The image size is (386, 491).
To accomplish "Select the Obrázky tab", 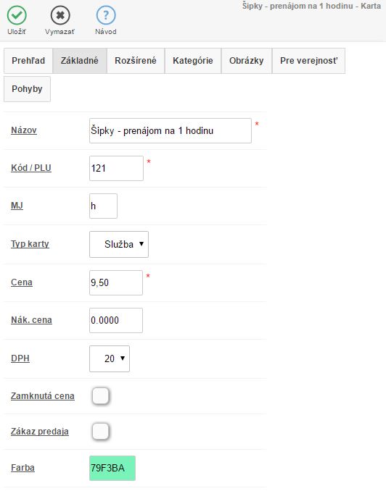I will tap(247, 61).
